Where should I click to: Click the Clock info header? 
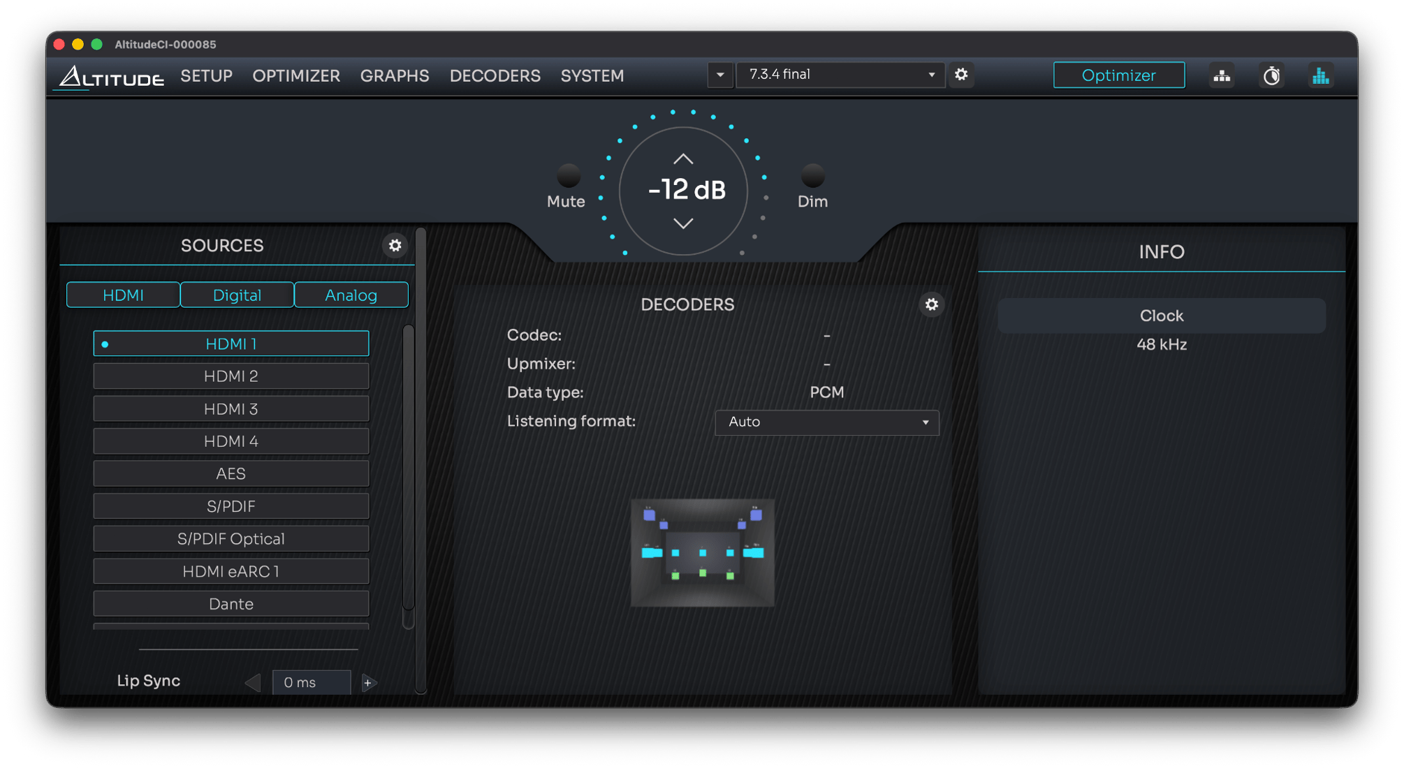click(x=1162, y=316)
